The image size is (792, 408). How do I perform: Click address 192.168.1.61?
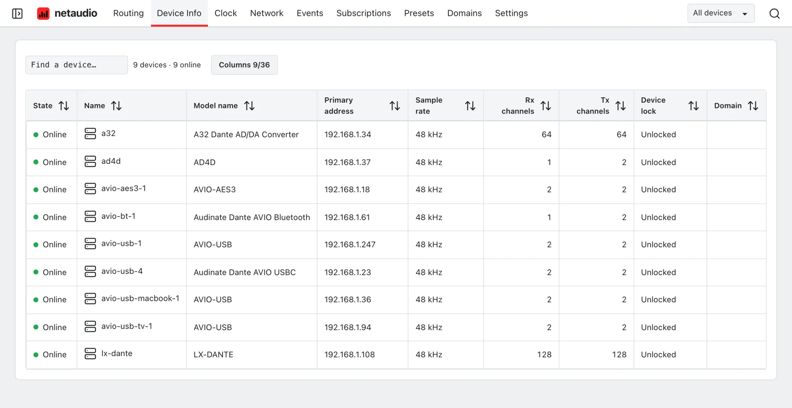(x=347, y=217)
